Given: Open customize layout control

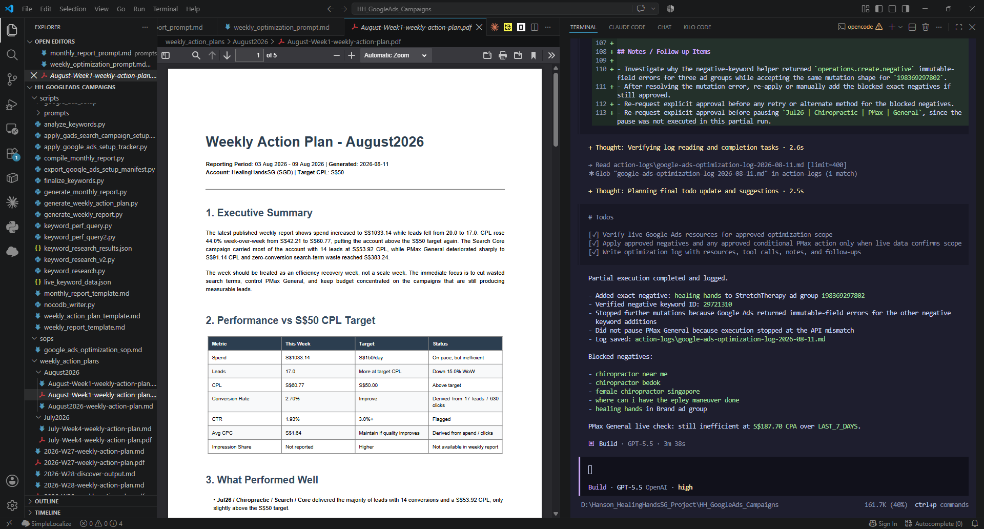Looking at the screenshot, I should click(x=866, y=9).
